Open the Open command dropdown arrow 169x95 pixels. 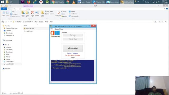tap(67, 12)
